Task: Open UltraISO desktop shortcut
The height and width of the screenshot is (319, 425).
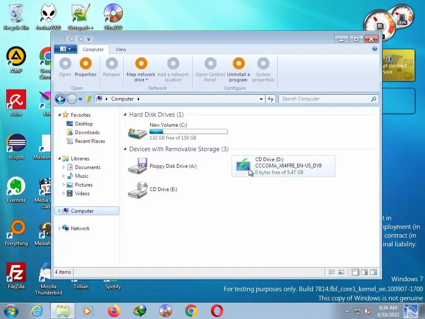Action: pos(113,17)
